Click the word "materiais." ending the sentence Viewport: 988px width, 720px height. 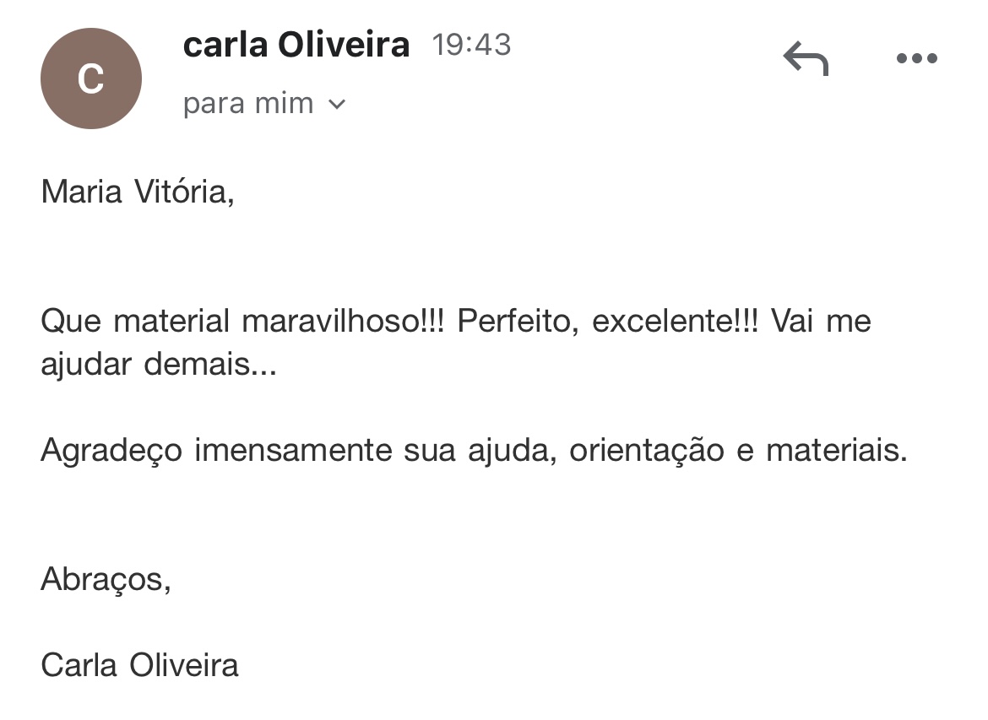837,450
